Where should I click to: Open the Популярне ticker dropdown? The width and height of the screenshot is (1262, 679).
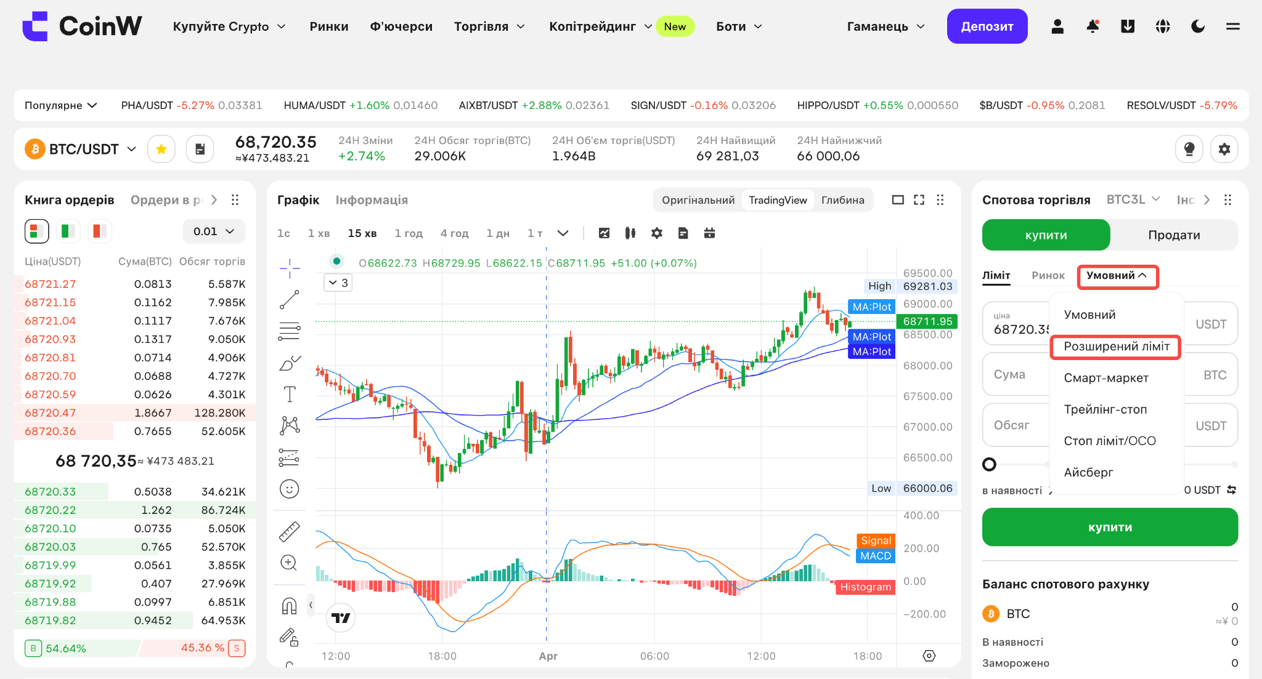[x=61, y=105]
